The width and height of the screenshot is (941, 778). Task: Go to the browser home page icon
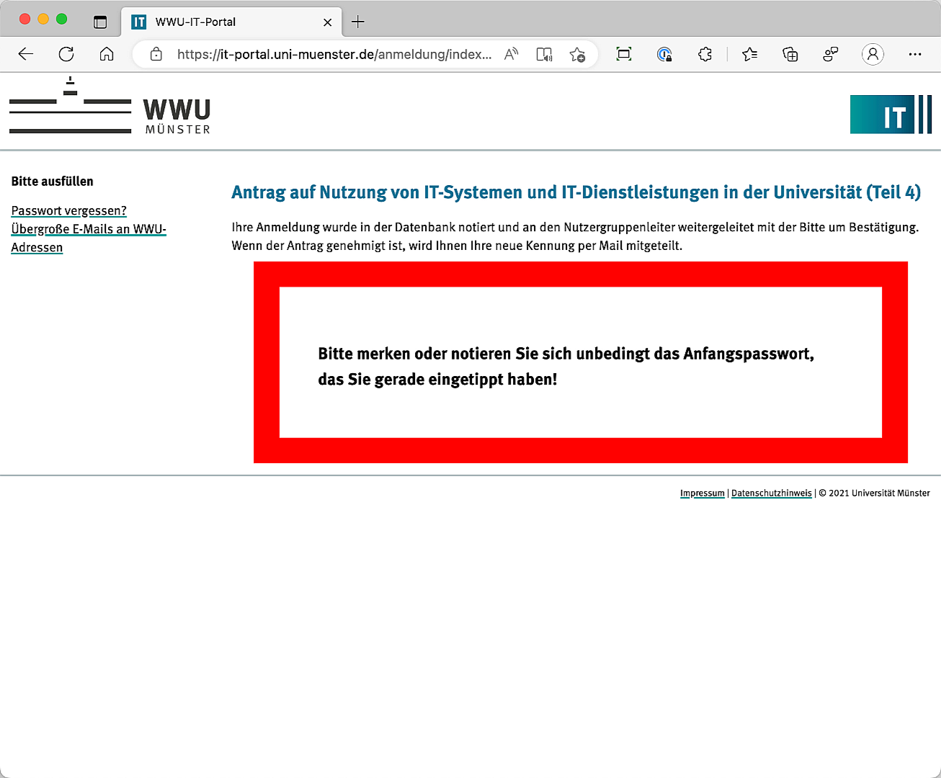click(x=107, y=54)
